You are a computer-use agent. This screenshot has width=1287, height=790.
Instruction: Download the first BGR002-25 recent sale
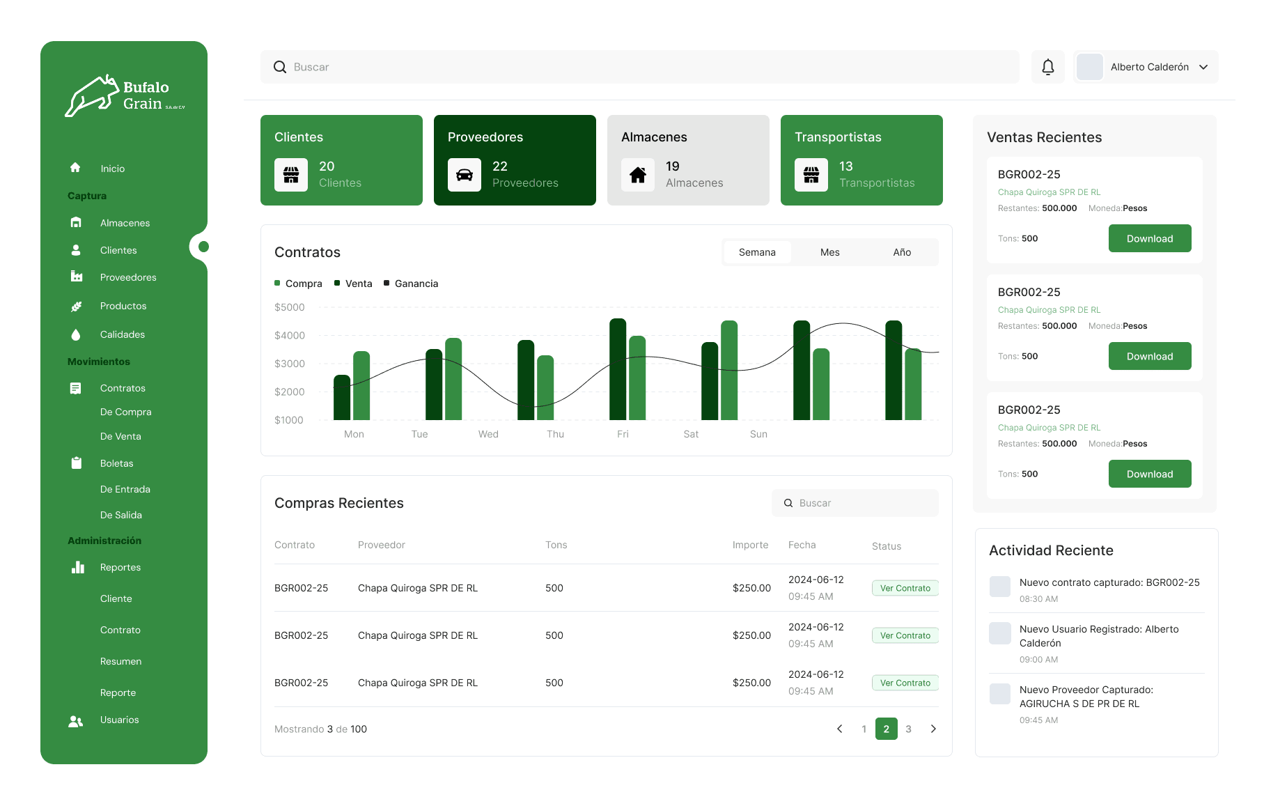[x=1150, y=238]
